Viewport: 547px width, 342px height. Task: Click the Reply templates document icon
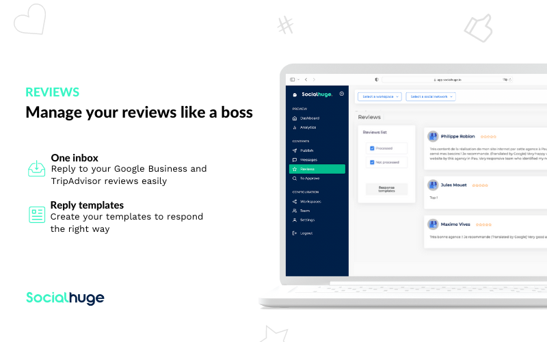click(x=37, y=214)
